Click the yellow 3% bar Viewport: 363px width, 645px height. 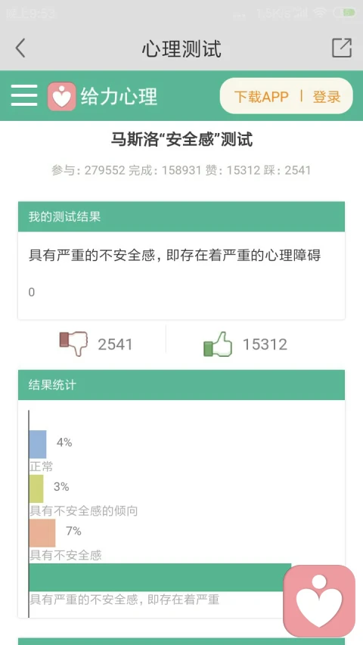pos(36,488)
